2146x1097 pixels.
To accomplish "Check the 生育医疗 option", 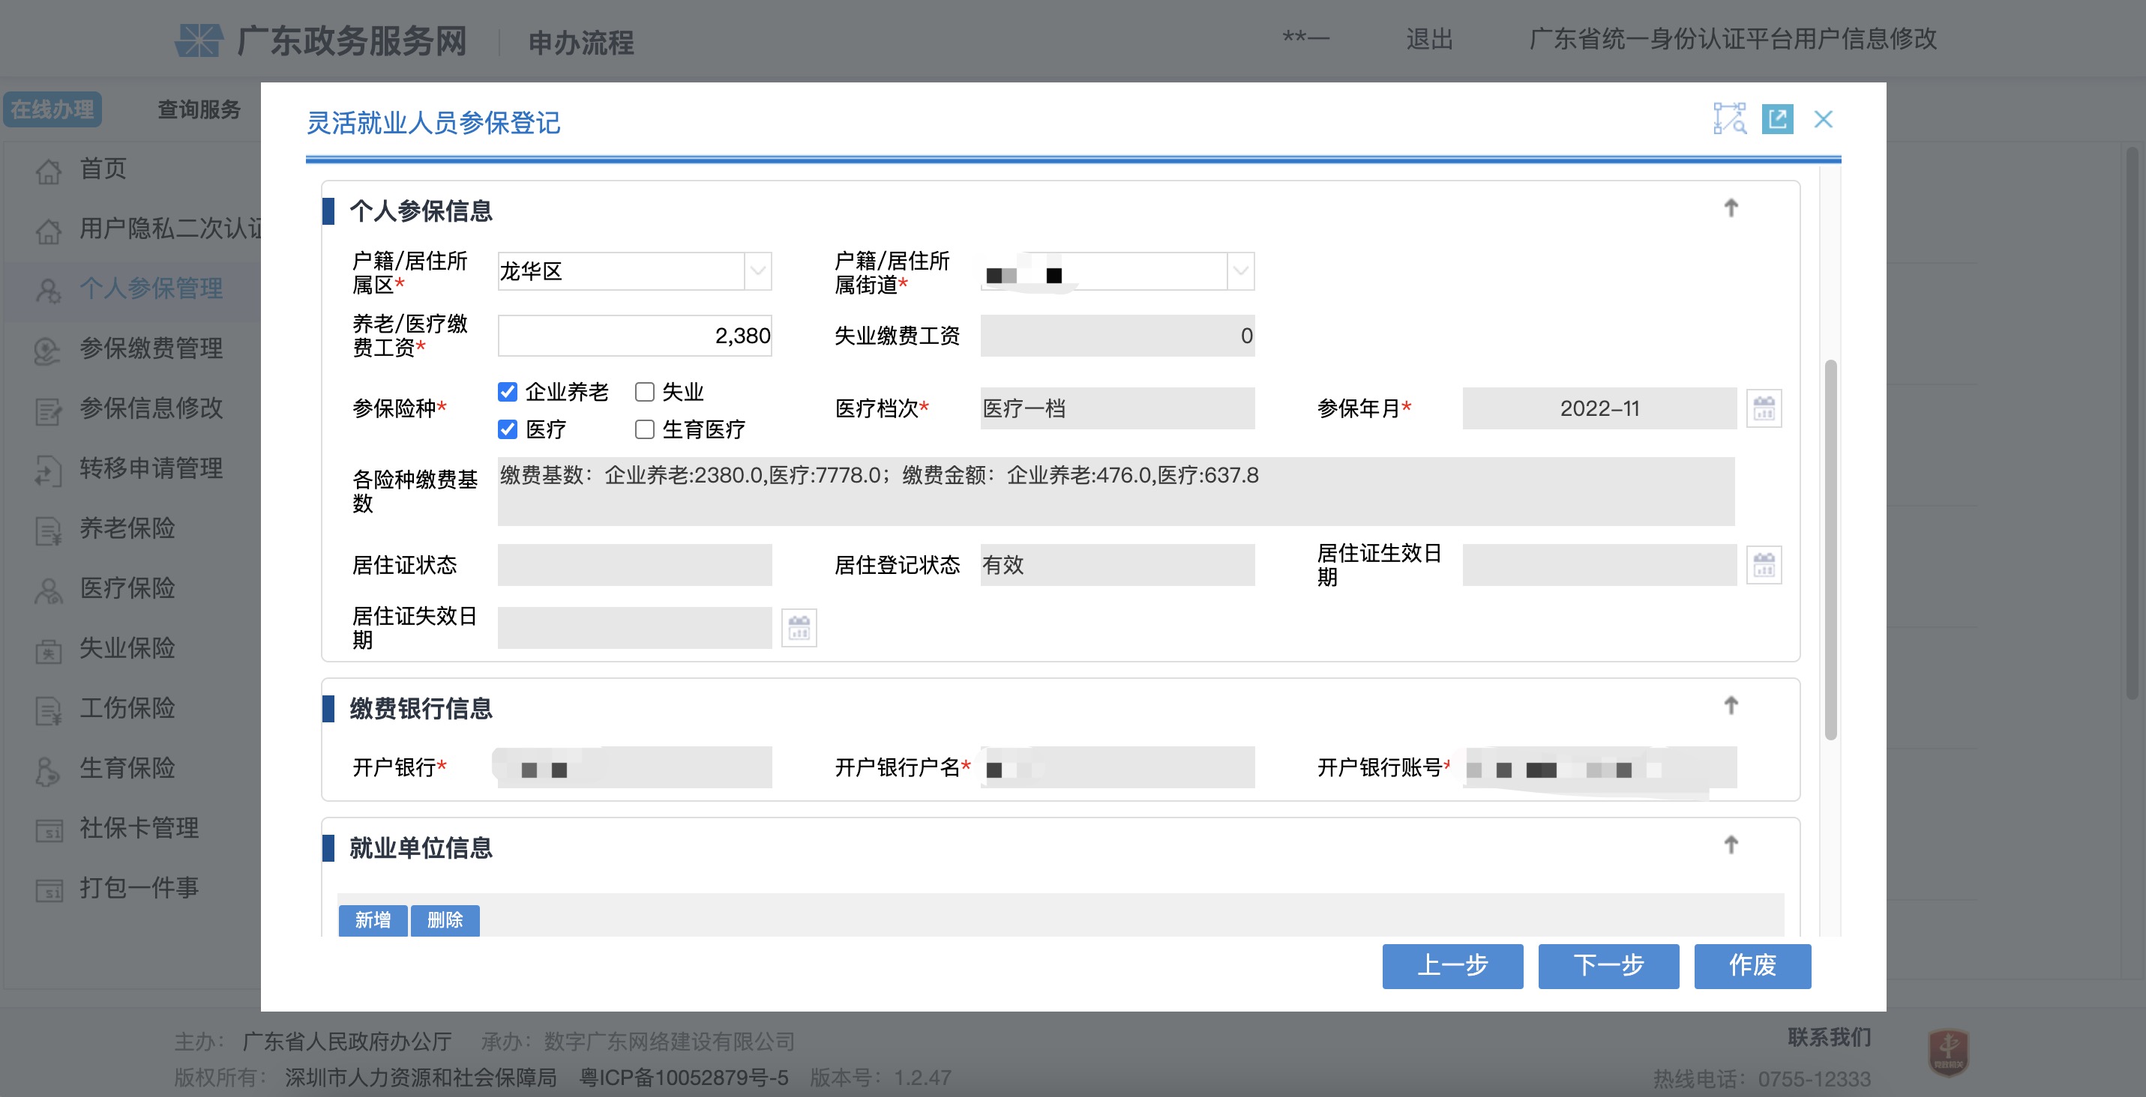I will click(x=643, y=429).
